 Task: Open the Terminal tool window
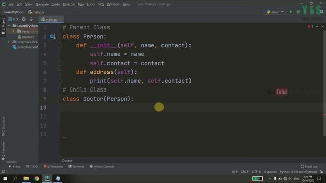(x=76, y=166)
